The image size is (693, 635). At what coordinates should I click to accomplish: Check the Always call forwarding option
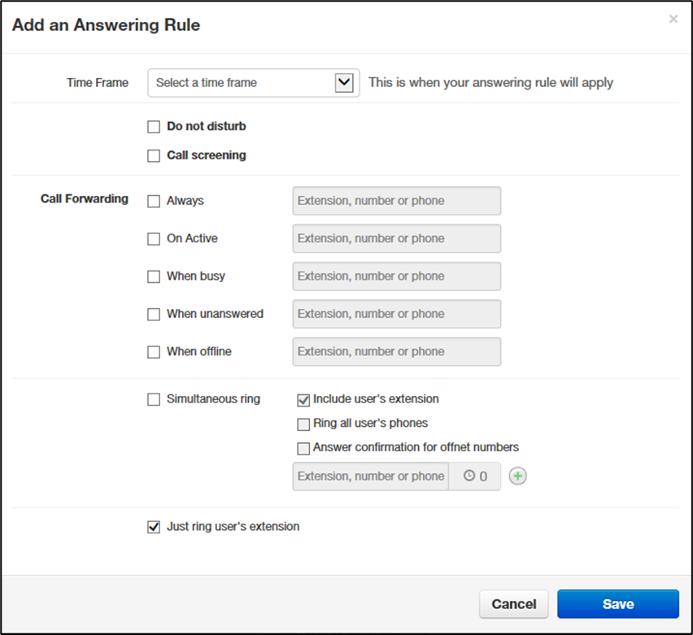(x=154, y=202)
